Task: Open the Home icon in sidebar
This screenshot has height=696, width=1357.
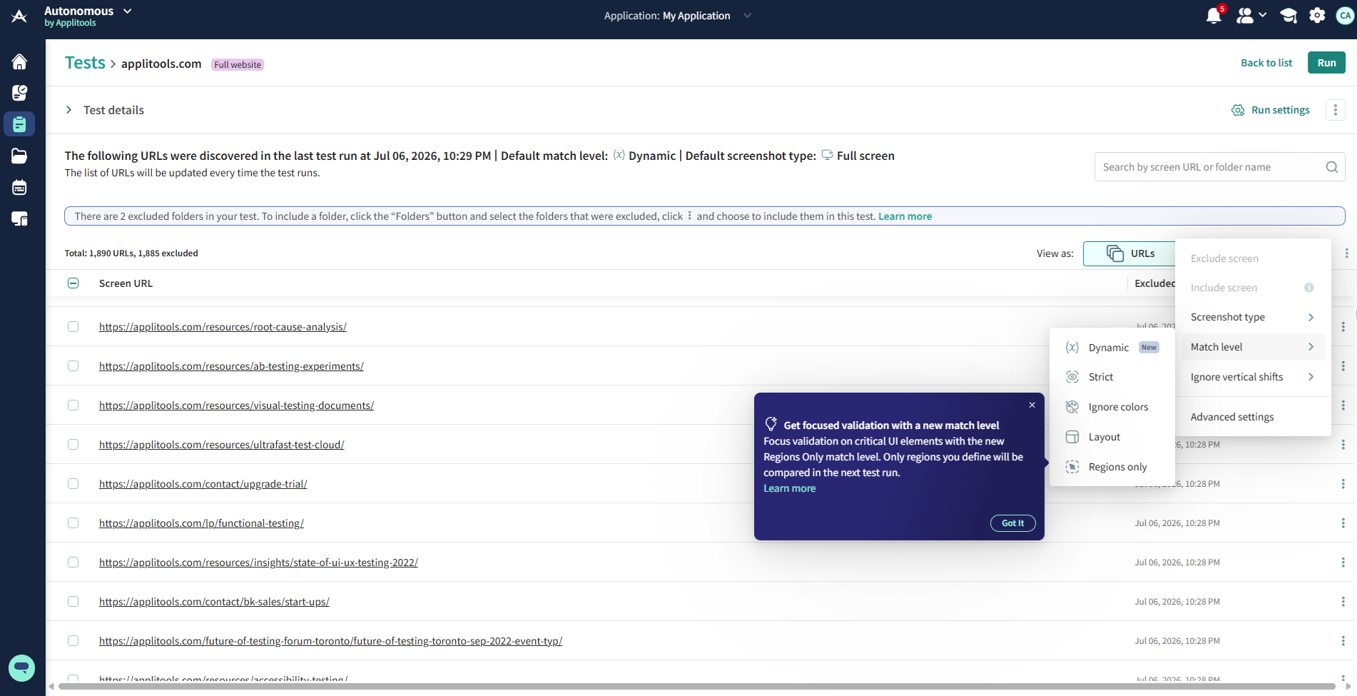Action: point(19,61)
